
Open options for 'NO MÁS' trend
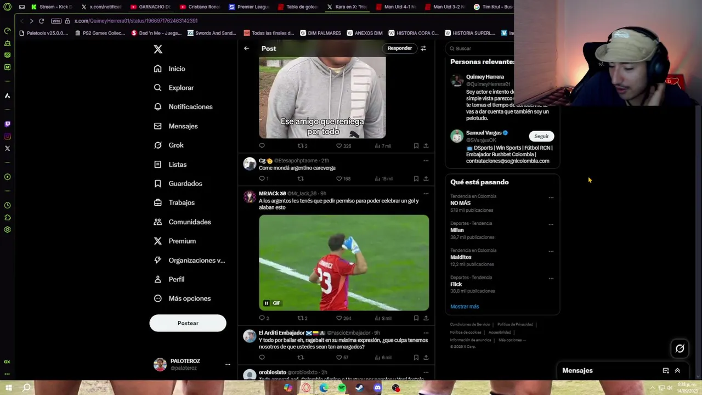click(551, 198)
